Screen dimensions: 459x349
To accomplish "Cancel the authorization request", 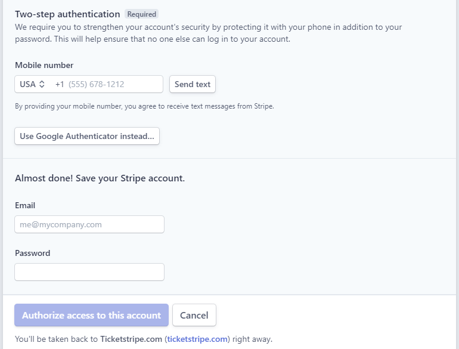I will point(194,315).
